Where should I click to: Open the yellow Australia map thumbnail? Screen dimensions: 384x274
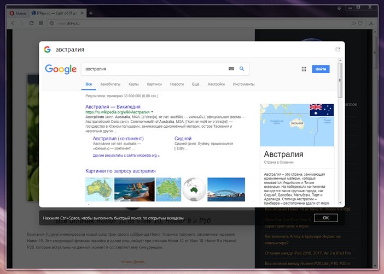(100, 189)
